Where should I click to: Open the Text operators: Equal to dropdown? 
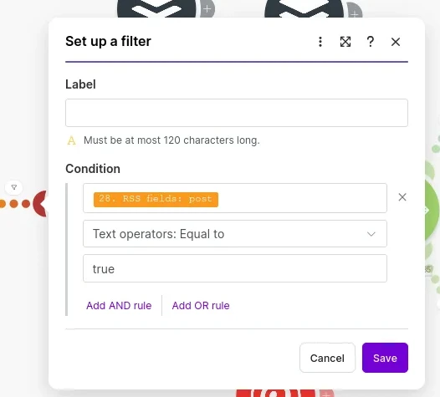click(235, 234)
